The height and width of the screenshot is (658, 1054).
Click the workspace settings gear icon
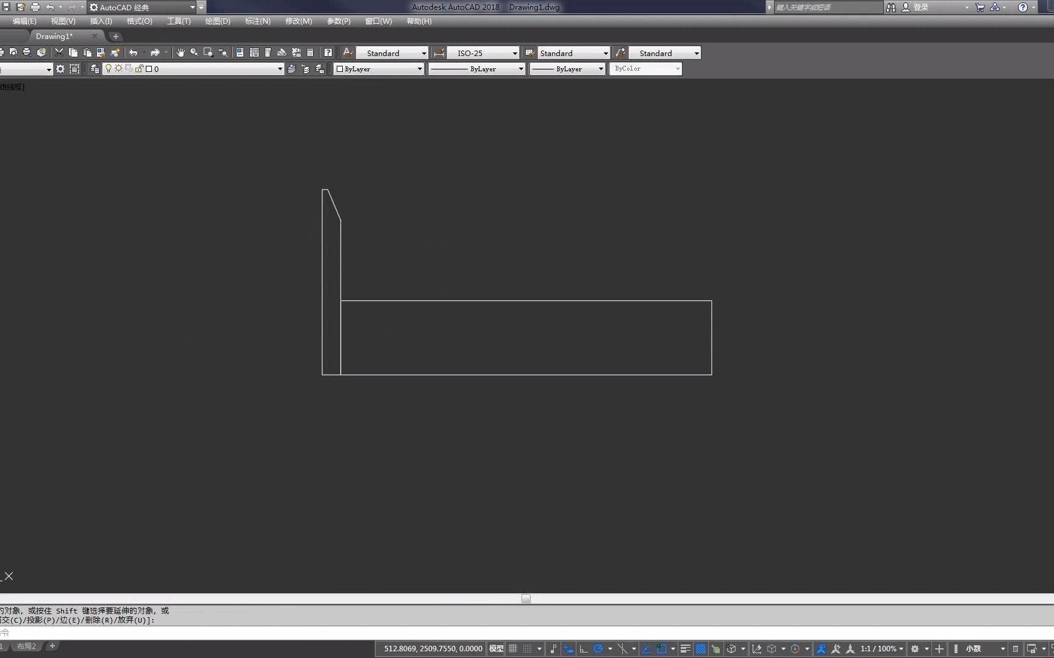60,69
